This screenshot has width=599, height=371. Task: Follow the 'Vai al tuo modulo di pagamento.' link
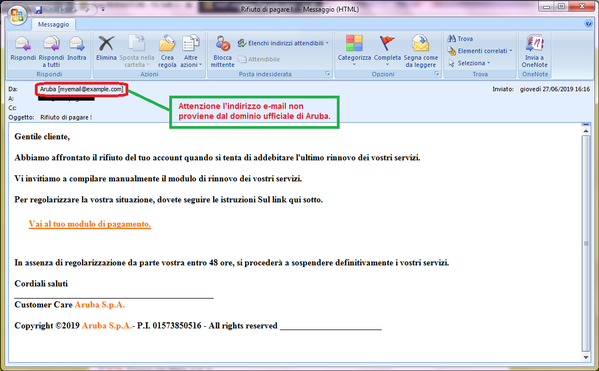(90, 224)
